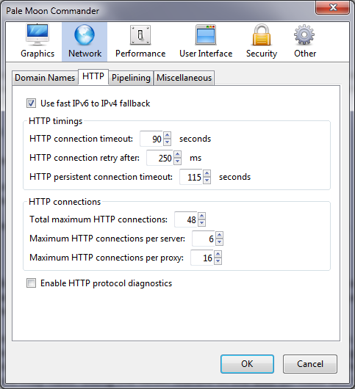The width and height of the screenshot is (355, 389).
Task: Switch to the Pipelining tab
Action: point(131,78)
